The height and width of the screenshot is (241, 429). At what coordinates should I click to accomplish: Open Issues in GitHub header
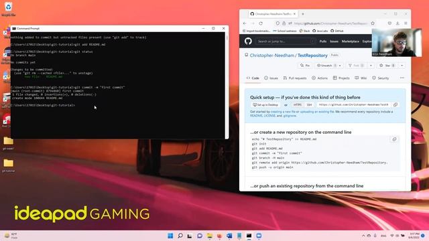point(334,42)
